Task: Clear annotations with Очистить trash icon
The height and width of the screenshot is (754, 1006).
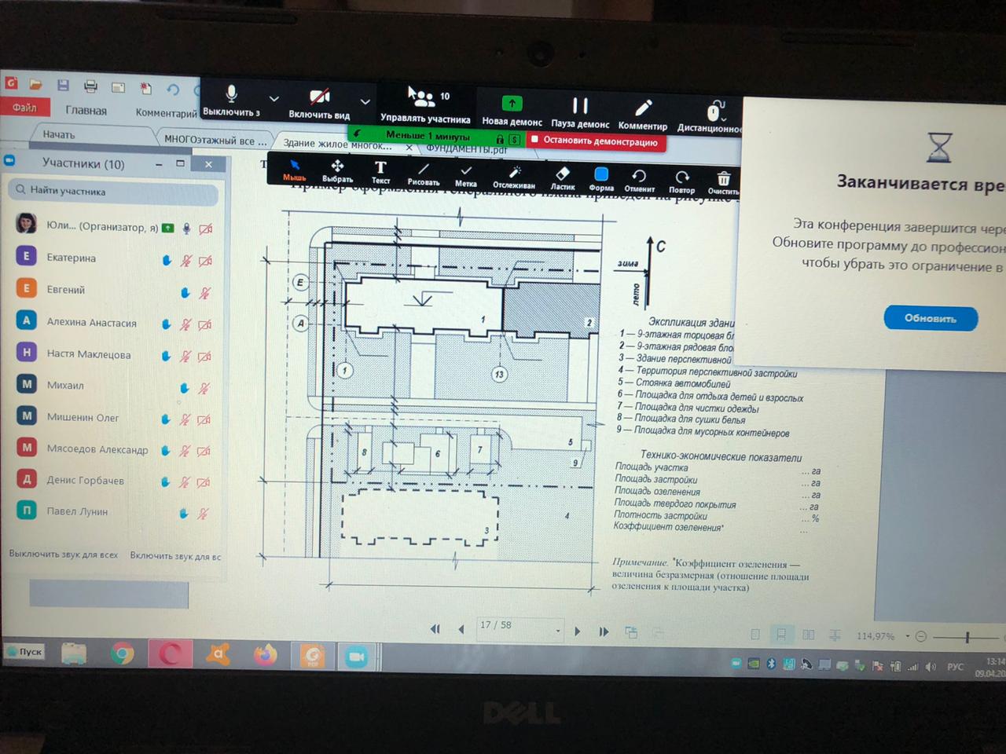Action: click(x=723, y=183)
